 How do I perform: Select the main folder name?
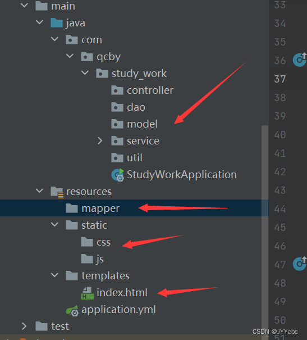[x=63, y=6]
